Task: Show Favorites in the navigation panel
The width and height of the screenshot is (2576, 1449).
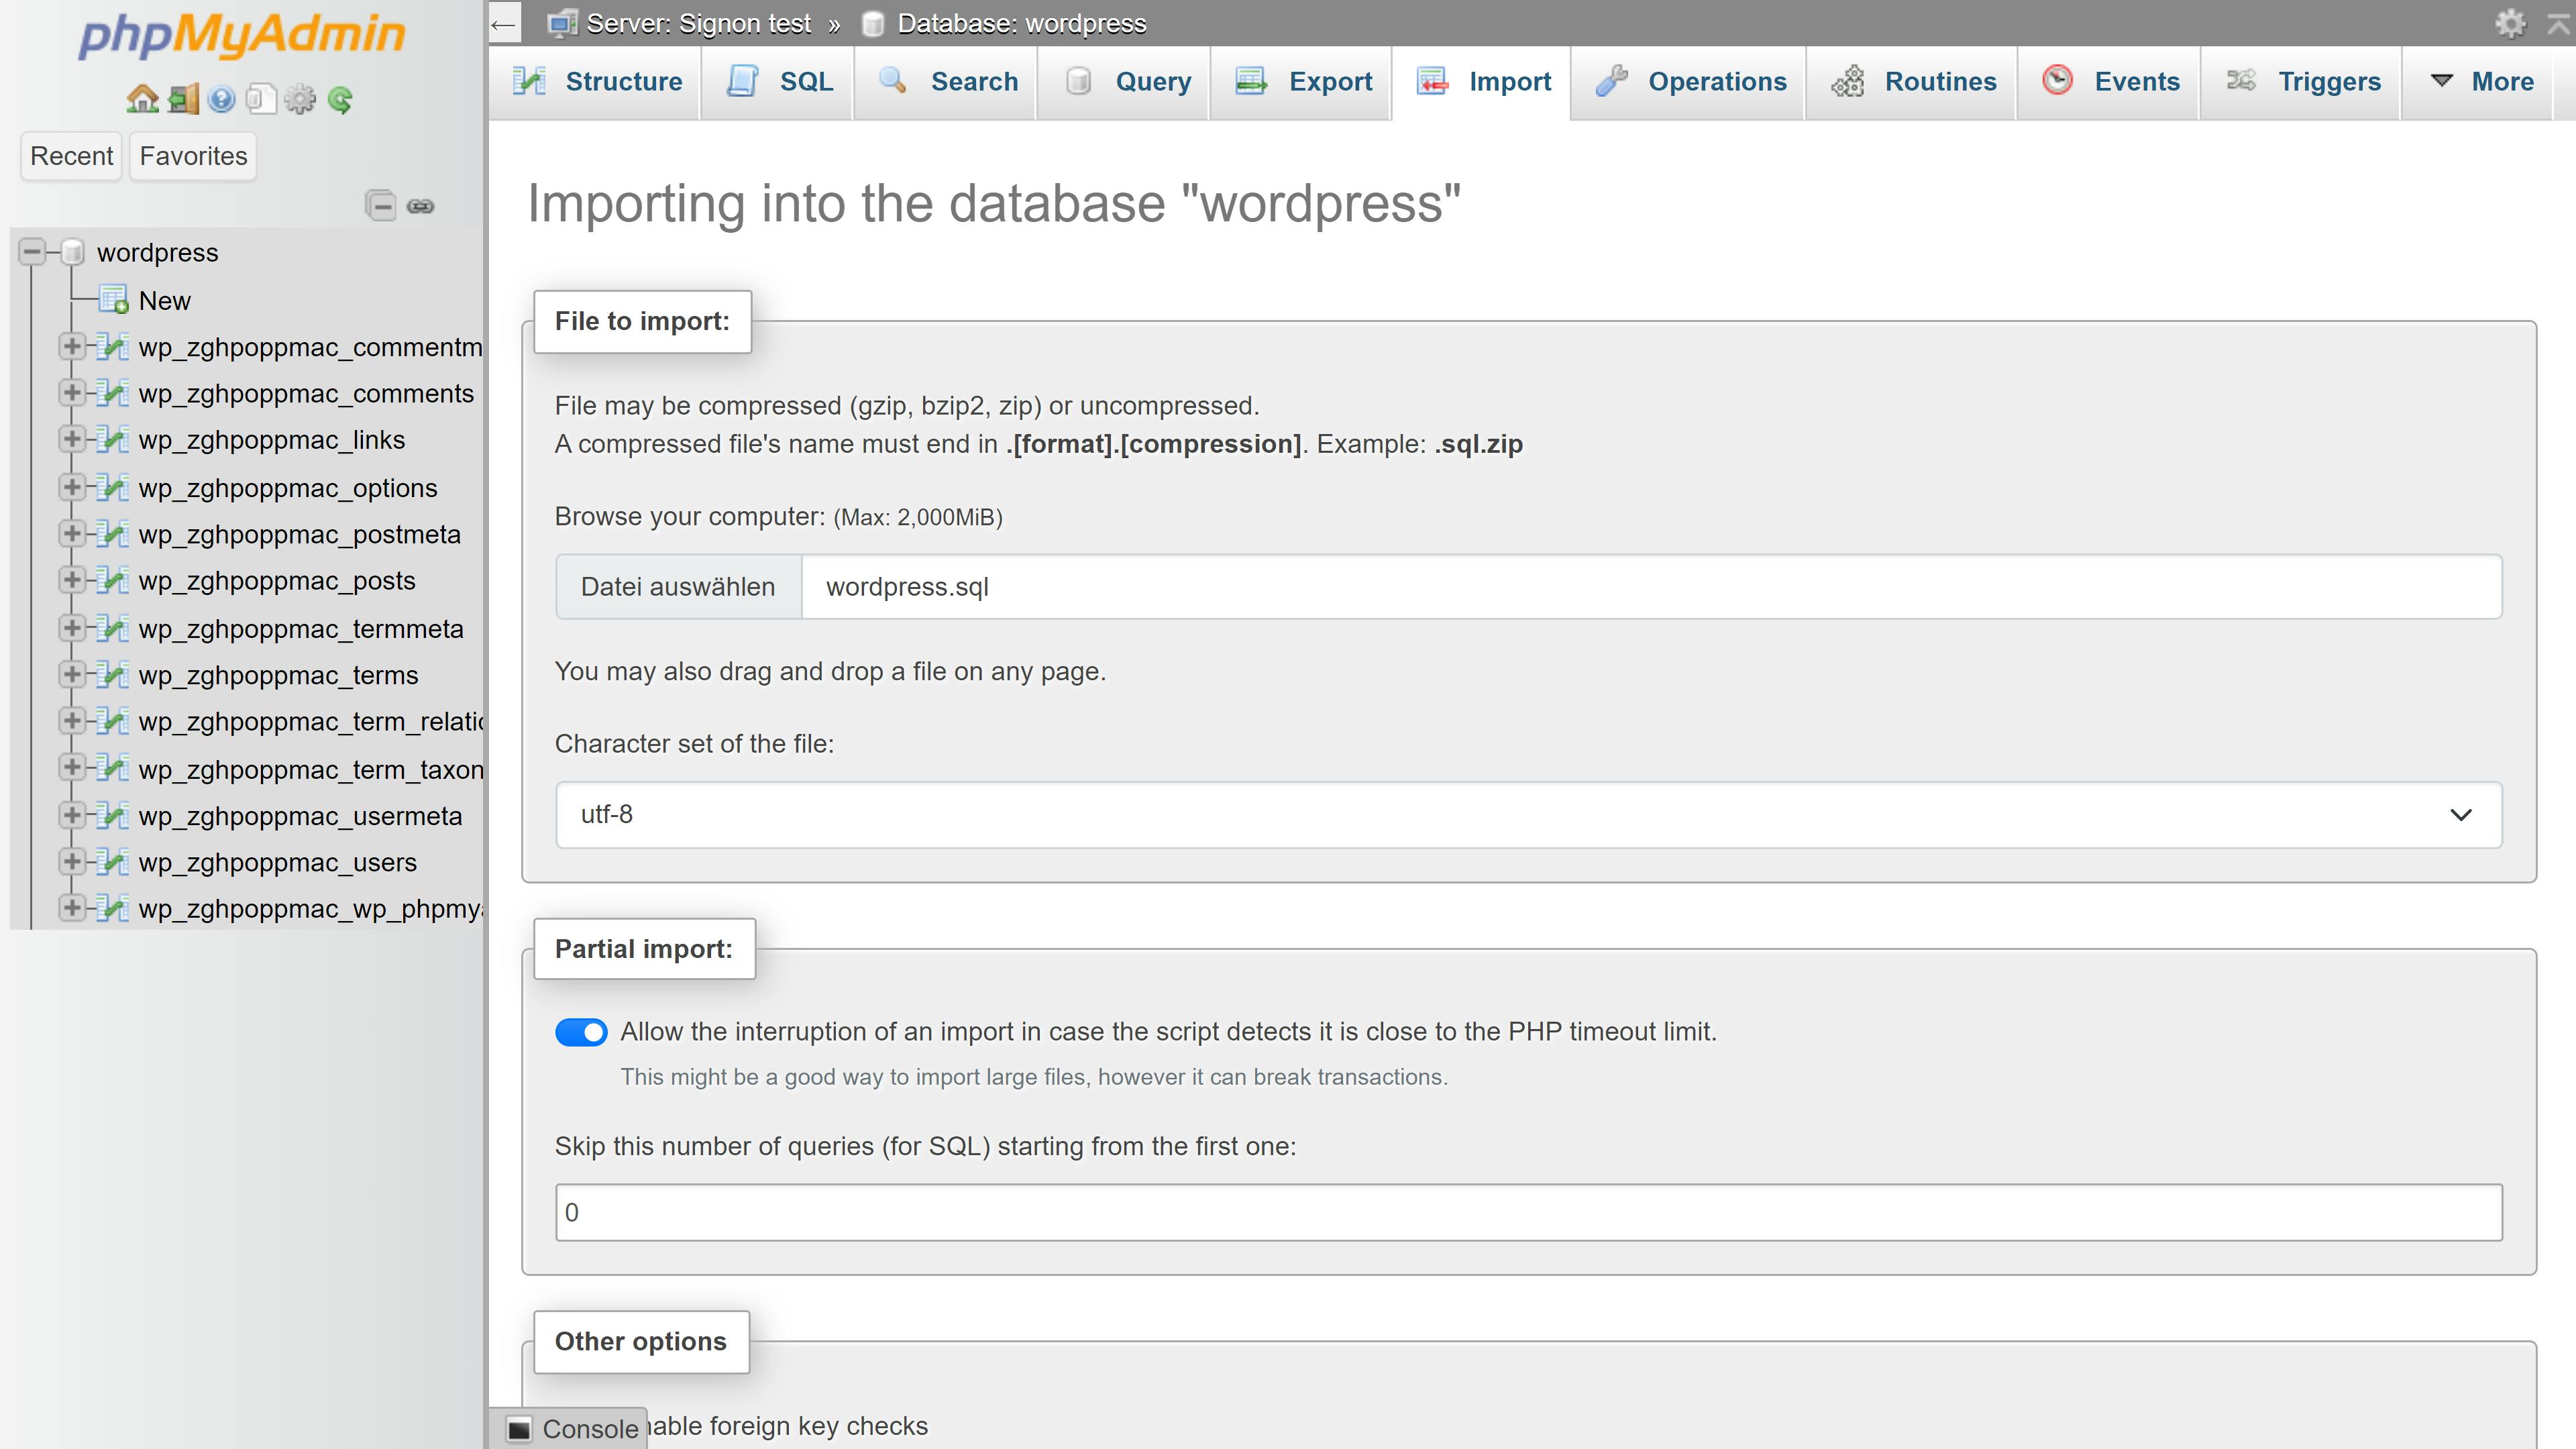Action: tap(192, 156)
